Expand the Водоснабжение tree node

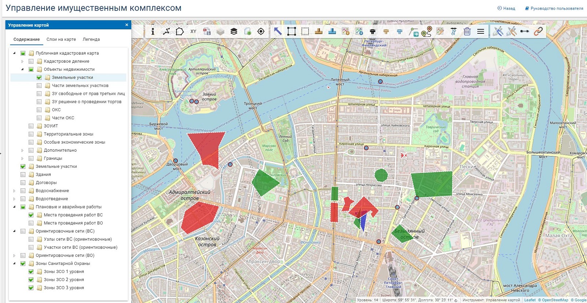(x=14, y=191)
